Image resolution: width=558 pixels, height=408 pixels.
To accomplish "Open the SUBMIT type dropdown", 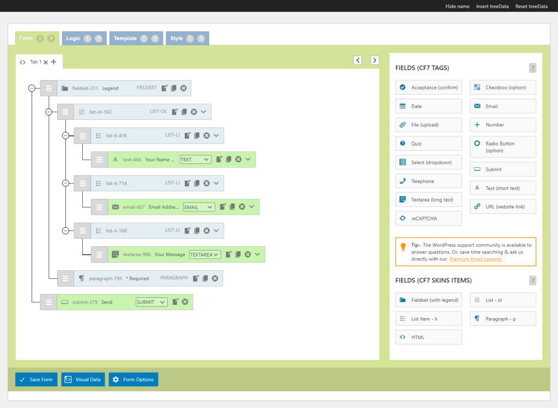I will (x=151, y=302).
